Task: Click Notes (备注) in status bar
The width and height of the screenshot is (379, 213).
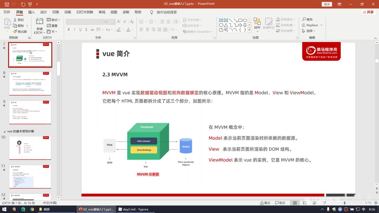Action: coord(265,203)
